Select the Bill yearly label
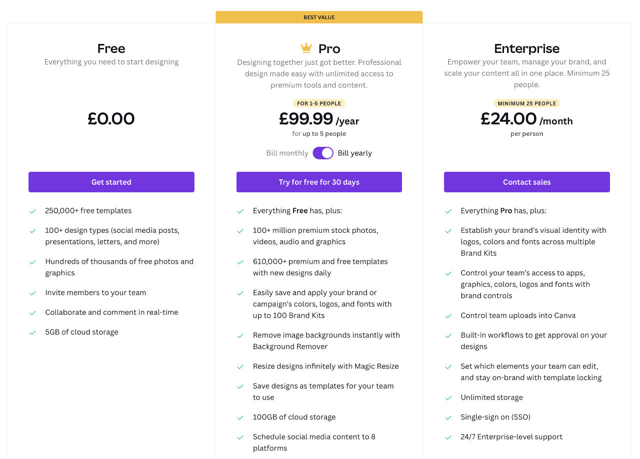Image resolution: width=640 pixels, height=459 pixels. pos(354,153)
